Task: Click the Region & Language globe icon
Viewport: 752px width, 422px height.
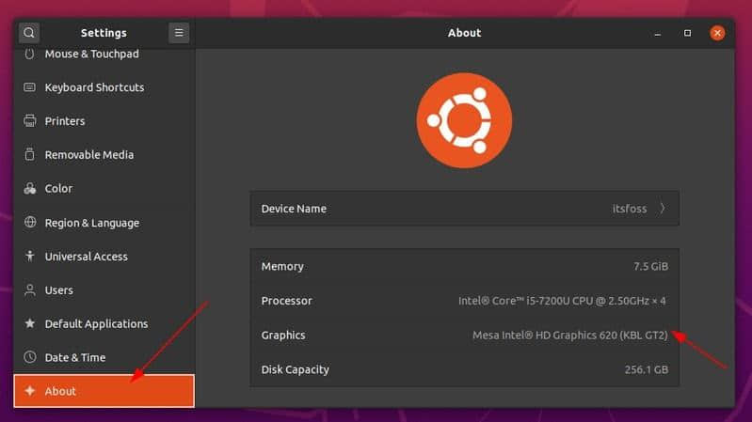Action: pyautogui.click(x=29, y=223)
